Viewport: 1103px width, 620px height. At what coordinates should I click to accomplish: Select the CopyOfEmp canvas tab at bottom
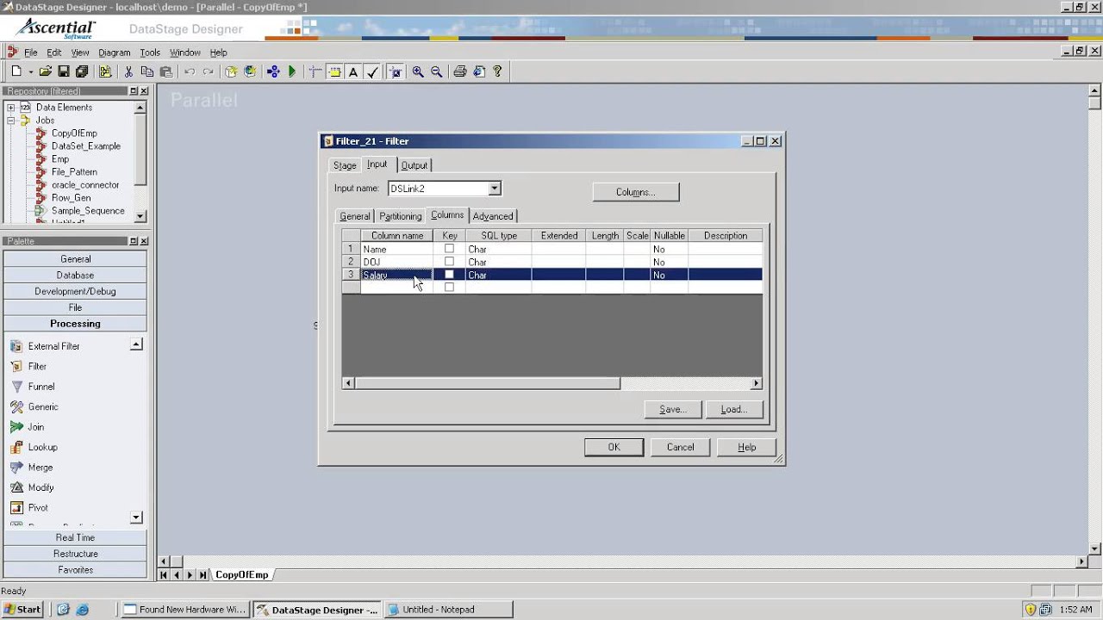click(242, 574)
